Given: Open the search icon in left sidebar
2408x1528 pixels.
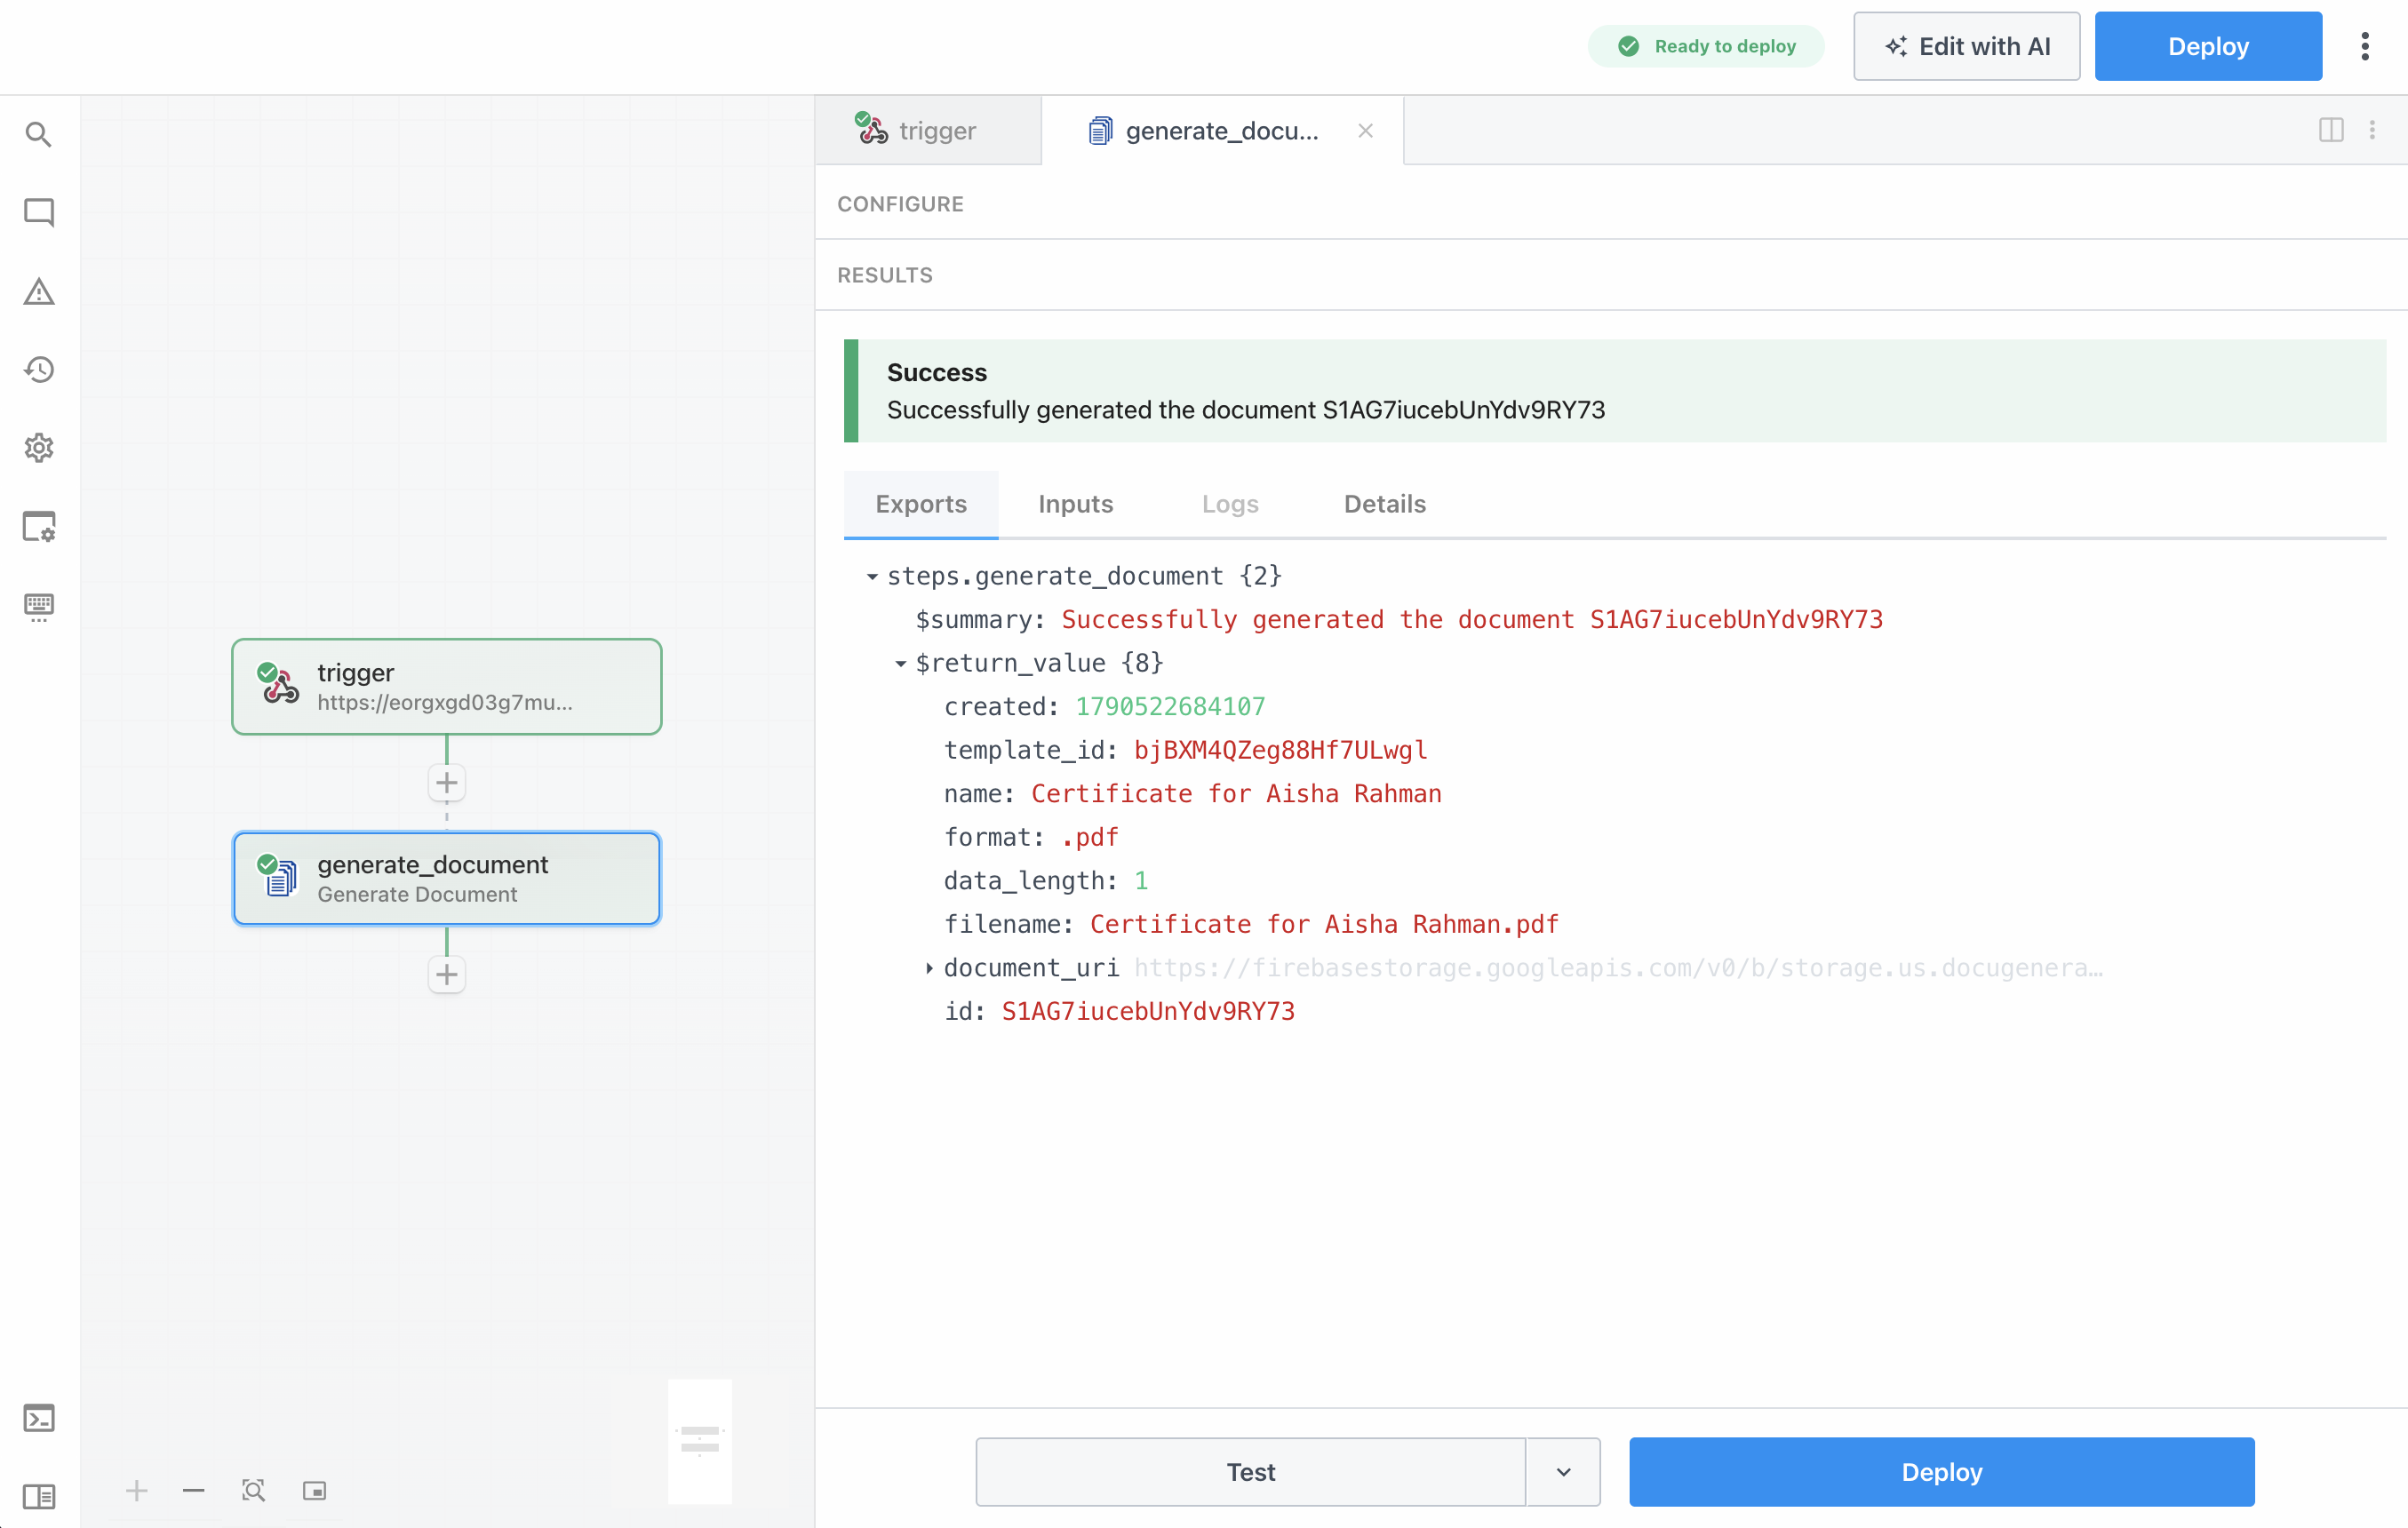Looking at the screenshot, I should (39, 134).
